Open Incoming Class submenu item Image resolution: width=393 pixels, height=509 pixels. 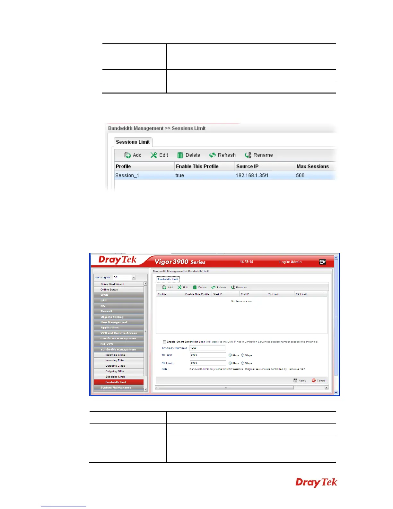118,355
